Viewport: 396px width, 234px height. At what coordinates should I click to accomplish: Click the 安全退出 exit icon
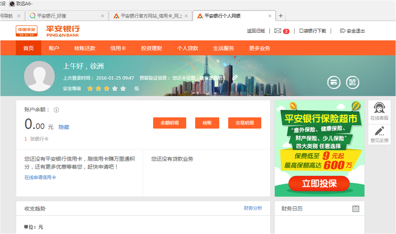point(342,31)
